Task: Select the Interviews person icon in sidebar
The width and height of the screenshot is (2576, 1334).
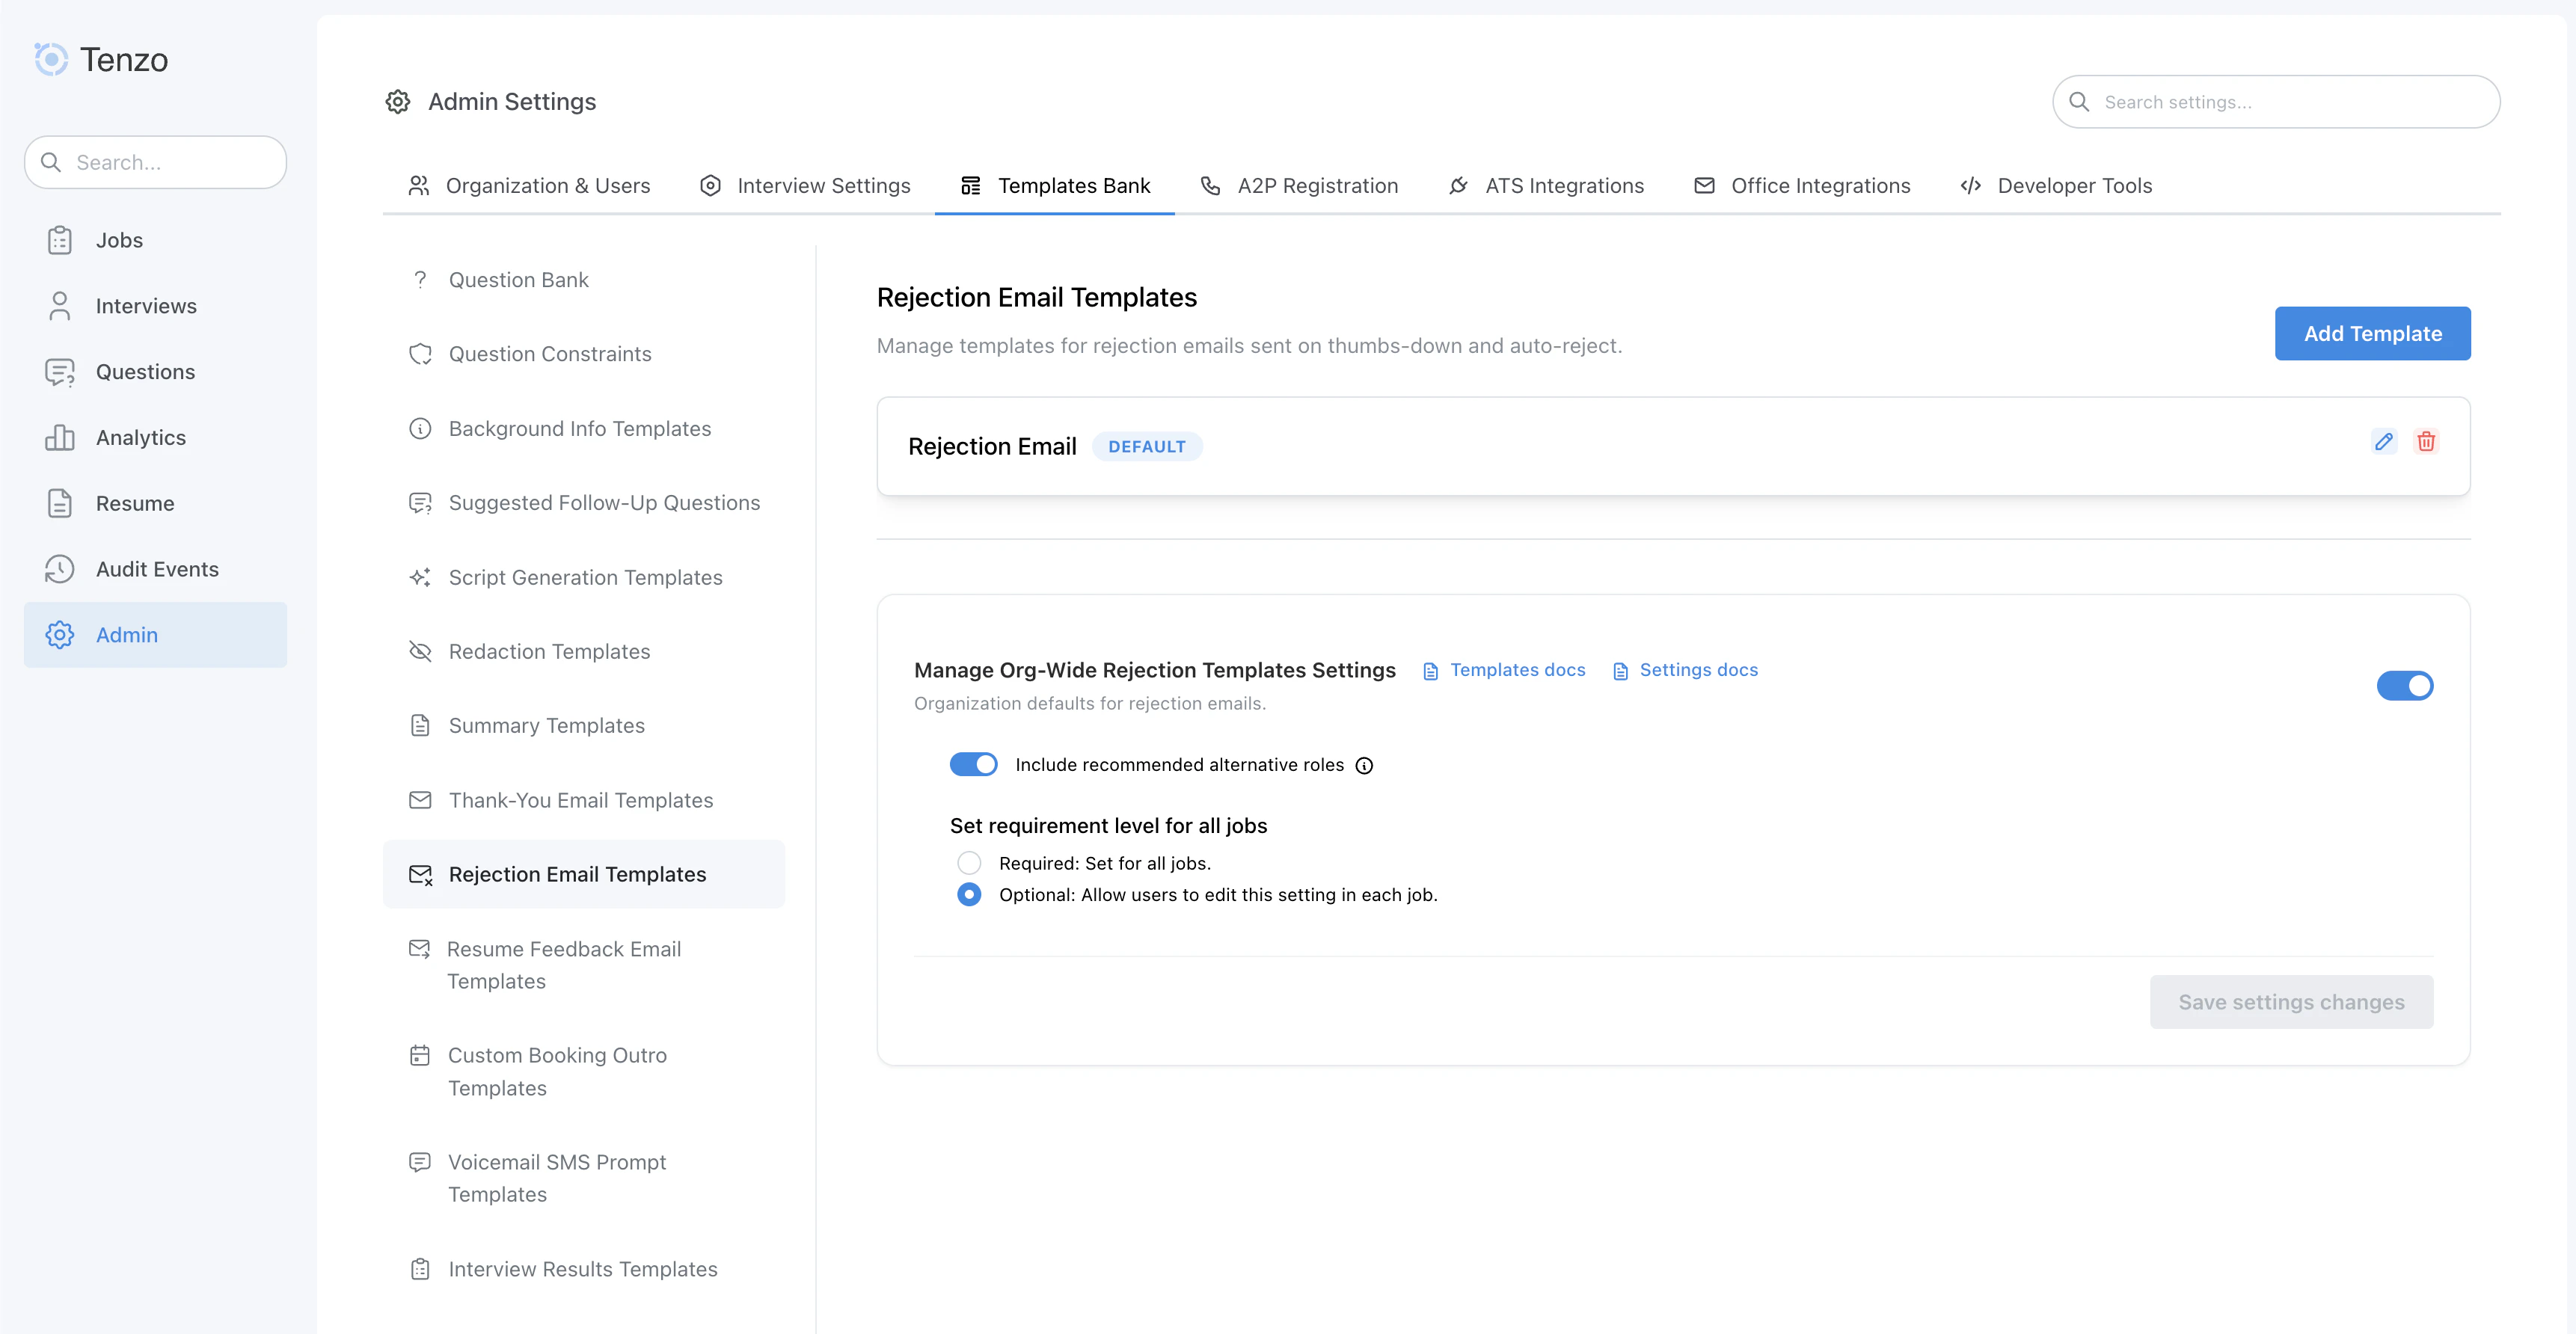Action: click(x=60, y=306)
